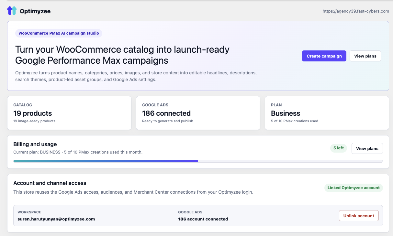This screenshot has width=393, height=236.
Task: Click the Linked Optimyzee account badge
Action: 354,188
